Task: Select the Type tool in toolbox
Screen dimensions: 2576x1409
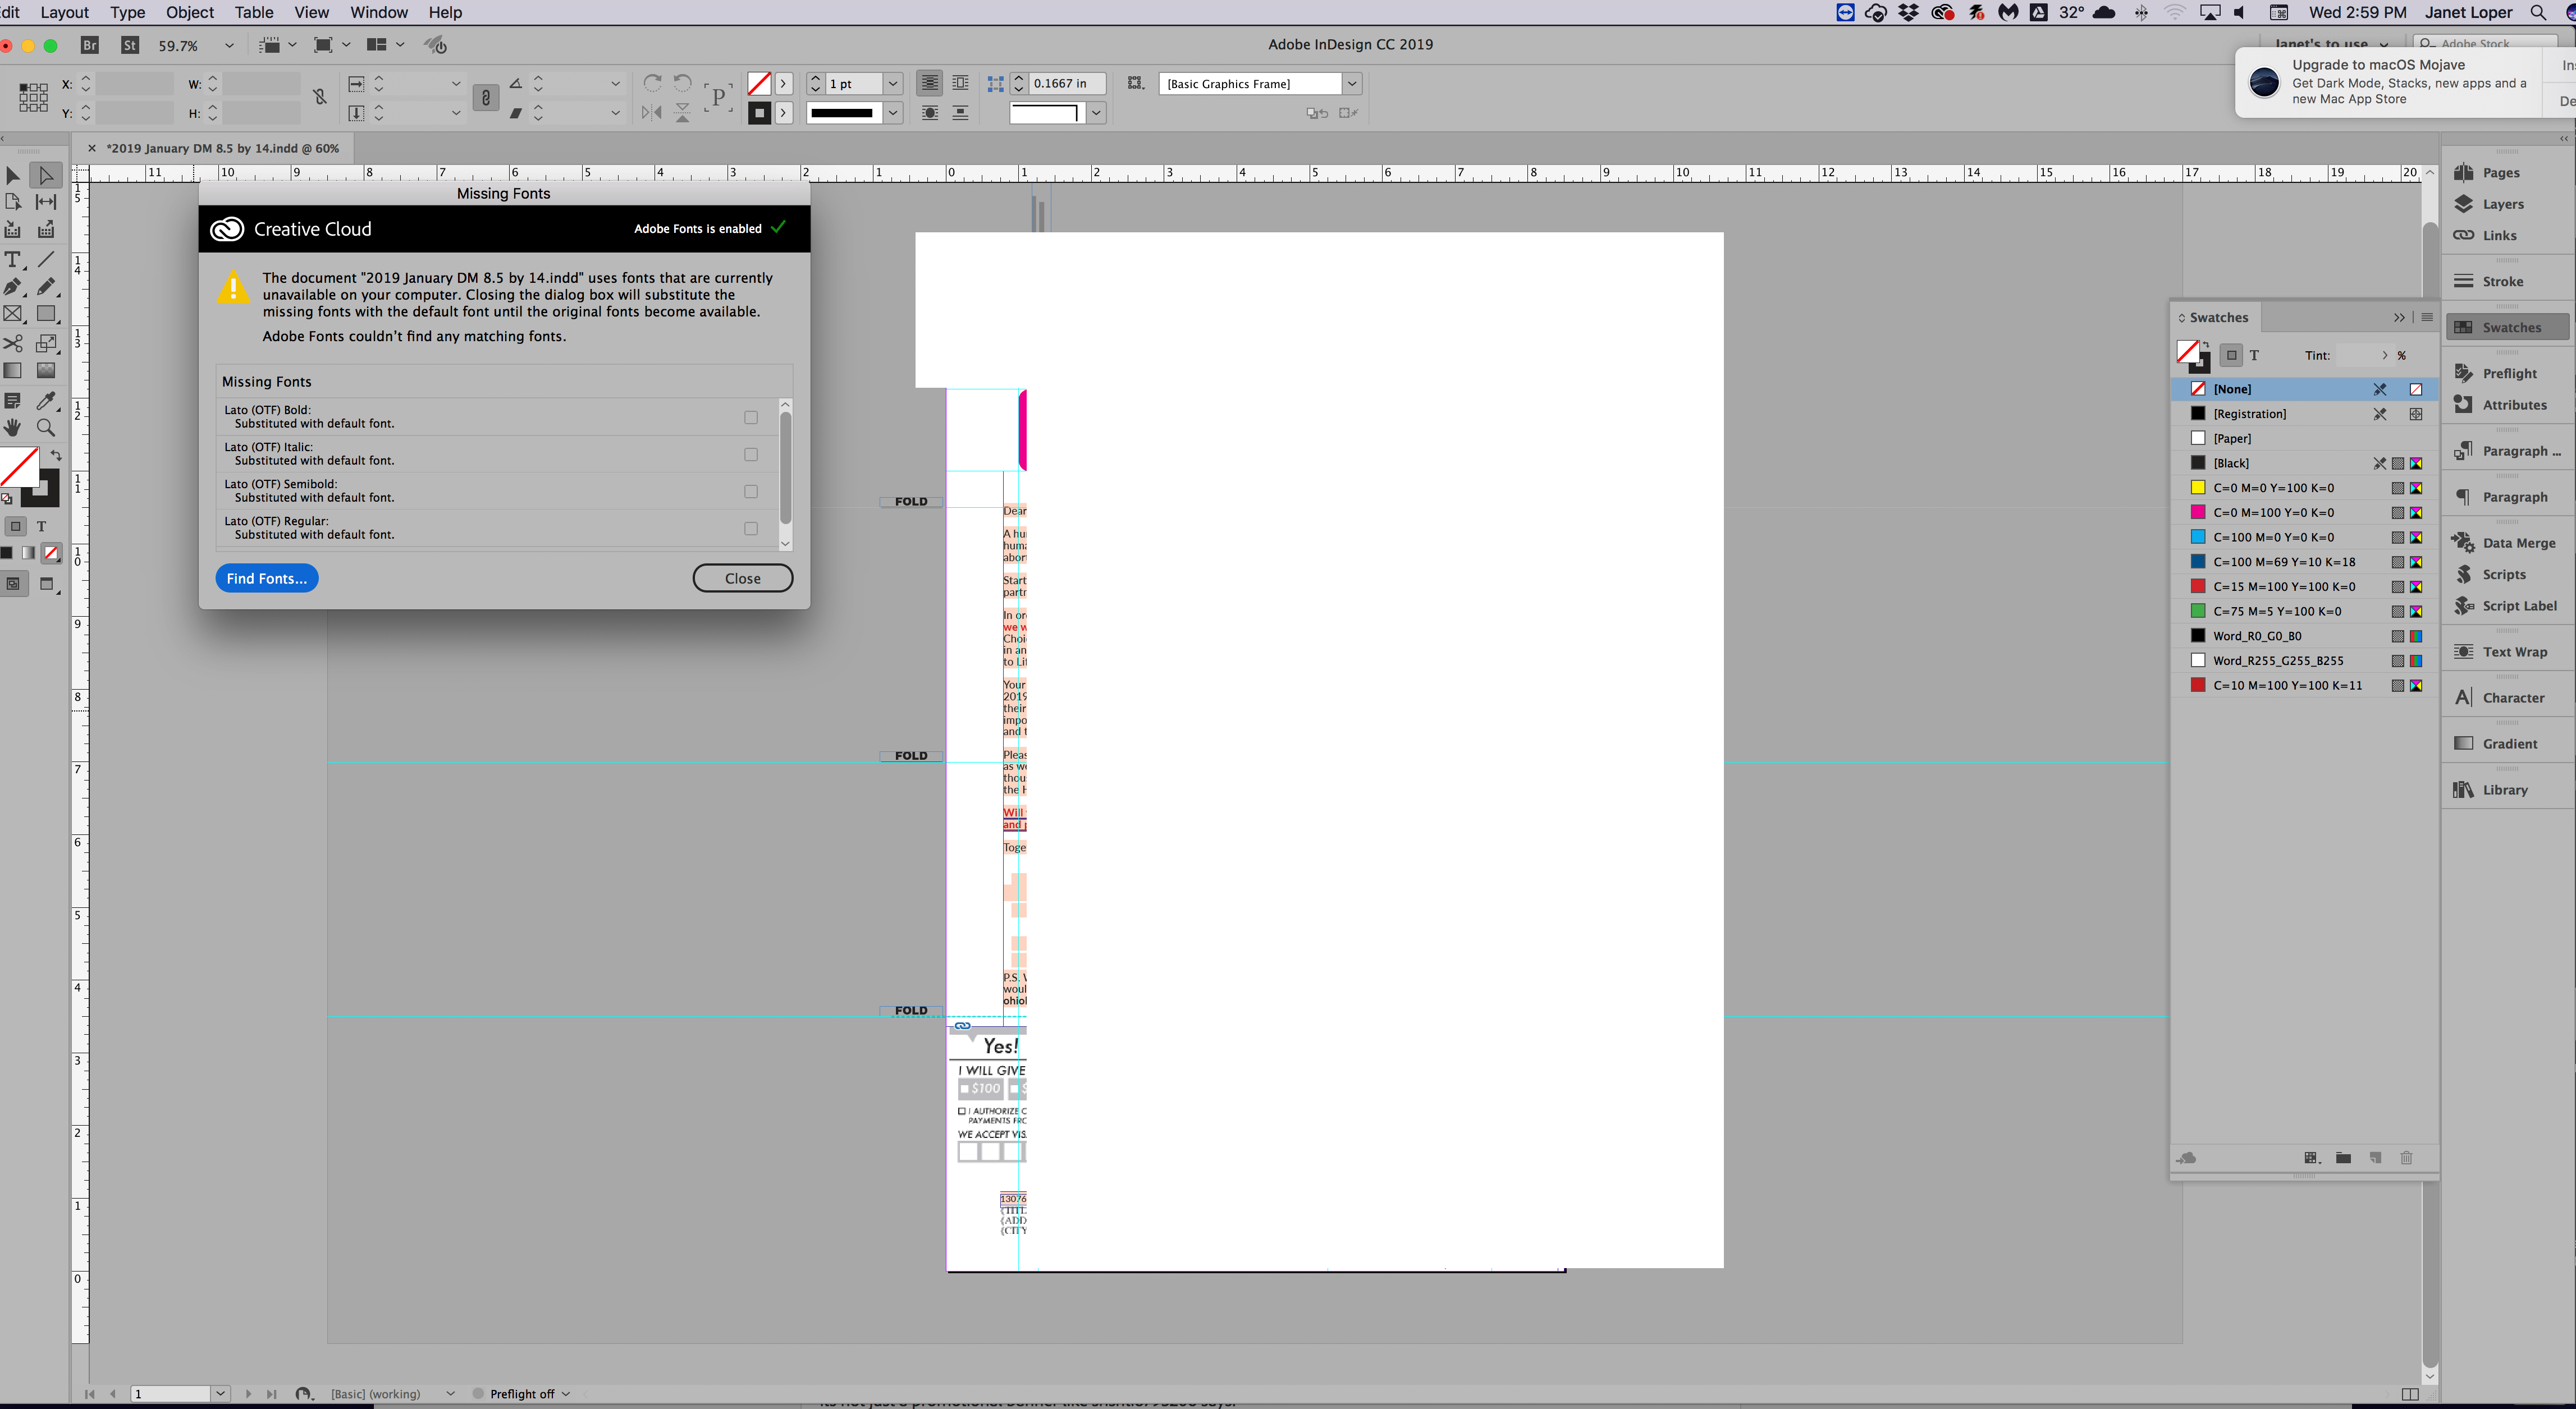Action: (13, 260)
